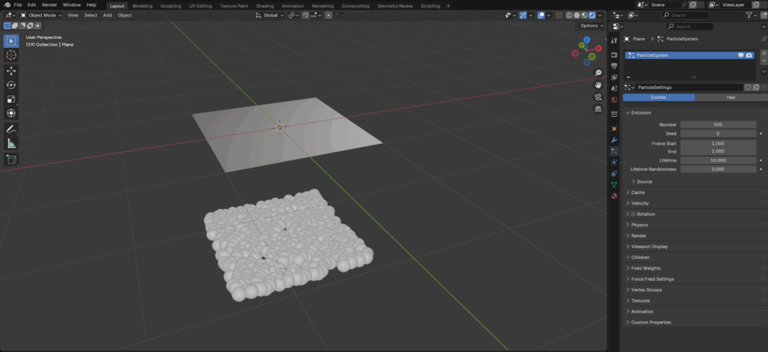The width and height of the screenshot is (768, 352).
Task: Switch to Geometry Nodes workspace tab
Action: (x=394, y=6)
